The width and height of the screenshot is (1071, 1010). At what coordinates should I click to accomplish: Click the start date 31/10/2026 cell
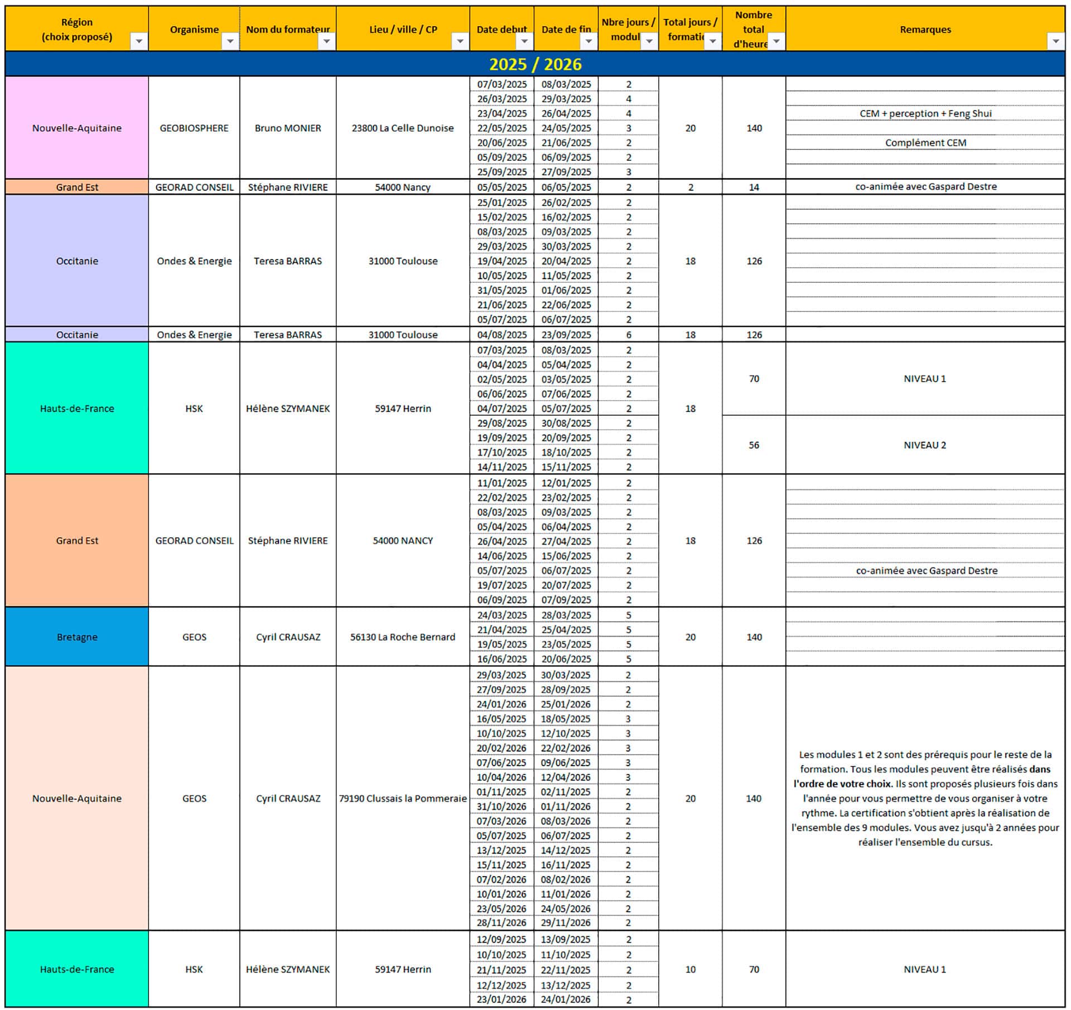click(x=502, y=806)
